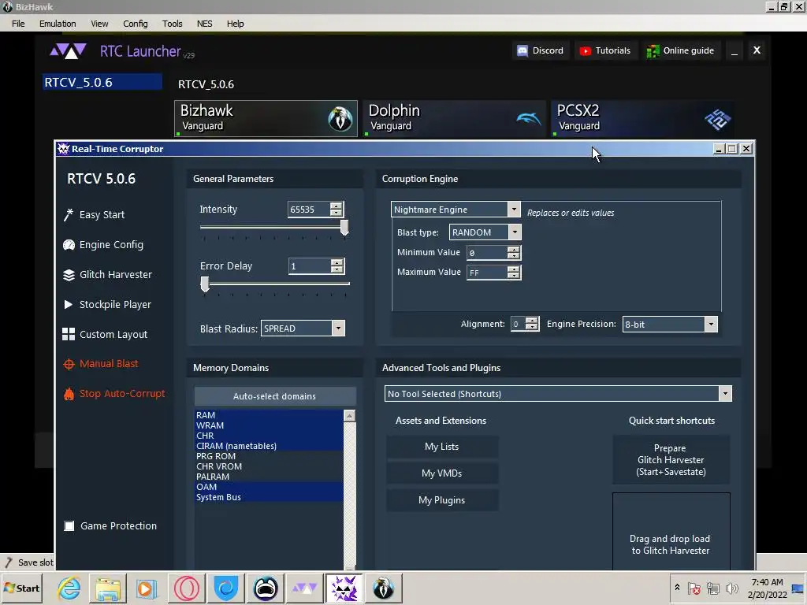Increase Maximum Value spinner up

click(x=513, y=269)
